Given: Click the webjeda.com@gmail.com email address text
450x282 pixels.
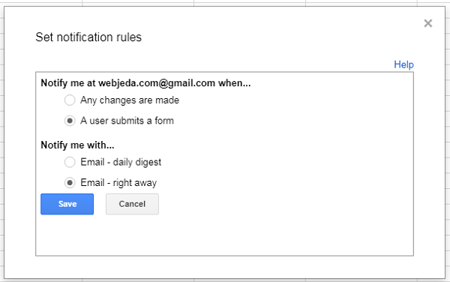Looking at the screenshot, I should click(157, 83).
